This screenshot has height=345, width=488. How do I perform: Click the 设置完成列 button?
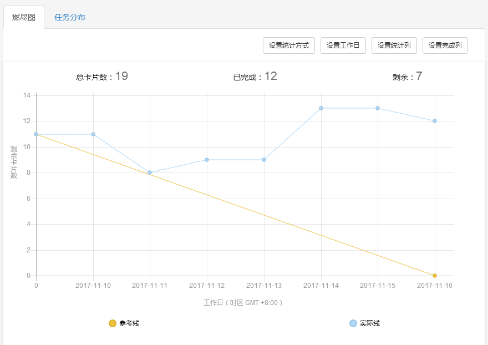click(445, 45)
